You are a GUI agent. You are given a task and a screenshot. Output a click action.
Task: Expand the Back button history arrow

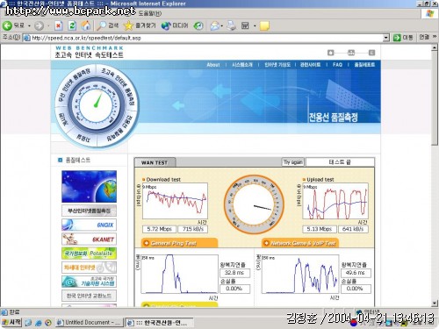point(29,26)
